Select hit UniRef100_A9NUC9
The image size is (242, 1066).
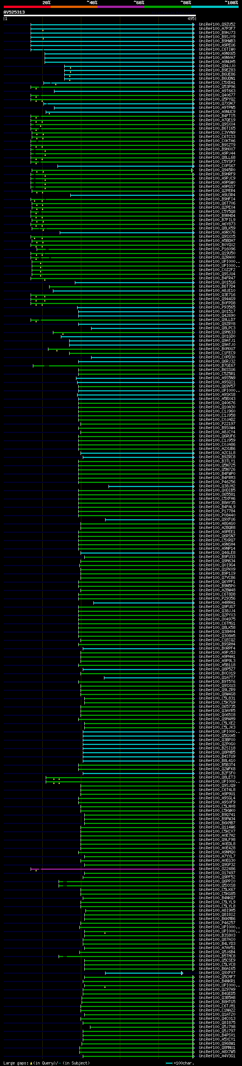click(x=217, y=112)
